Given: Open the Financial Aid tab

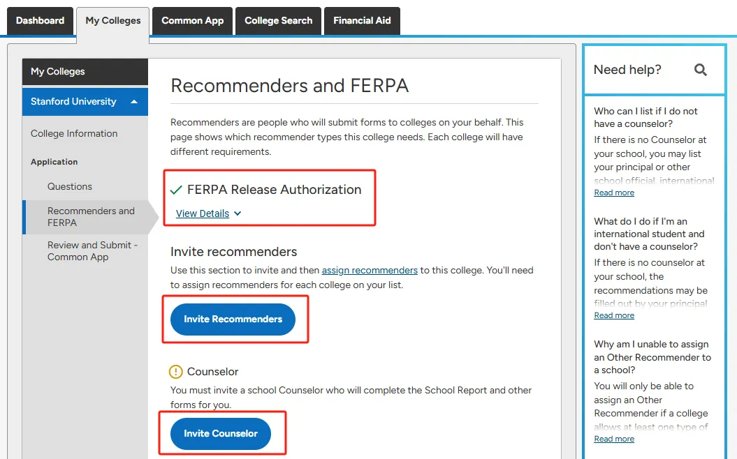Looking at the screenshot, I should [362, 21].
